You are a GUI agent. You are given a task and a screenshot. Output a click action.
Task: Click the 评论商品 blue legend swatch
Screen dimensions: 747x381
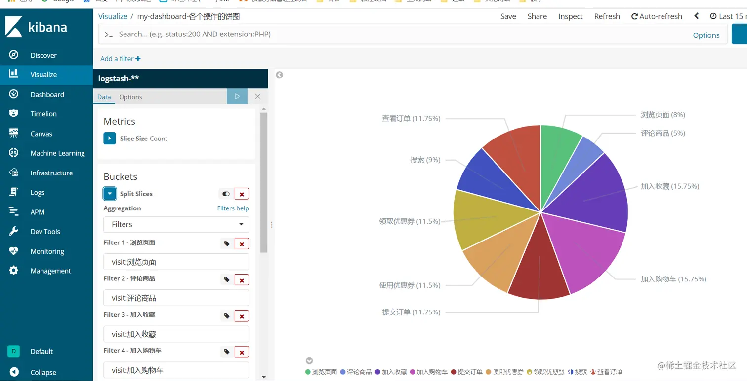[x=343, y=372]
